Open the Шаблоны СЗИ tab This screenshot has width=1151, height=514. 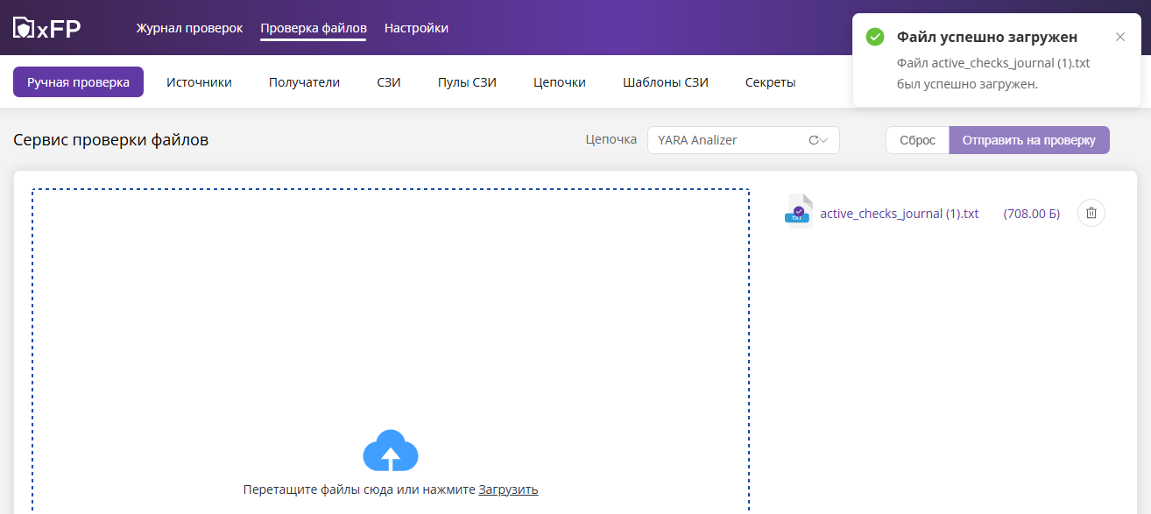coord(665,82)
